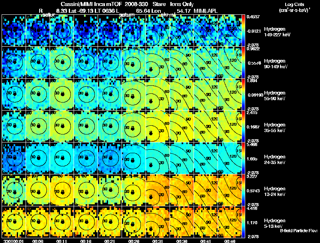Click the 'Hydrogen 13-24 keV' row label
The image size is (320, 243).
[275, 192]
